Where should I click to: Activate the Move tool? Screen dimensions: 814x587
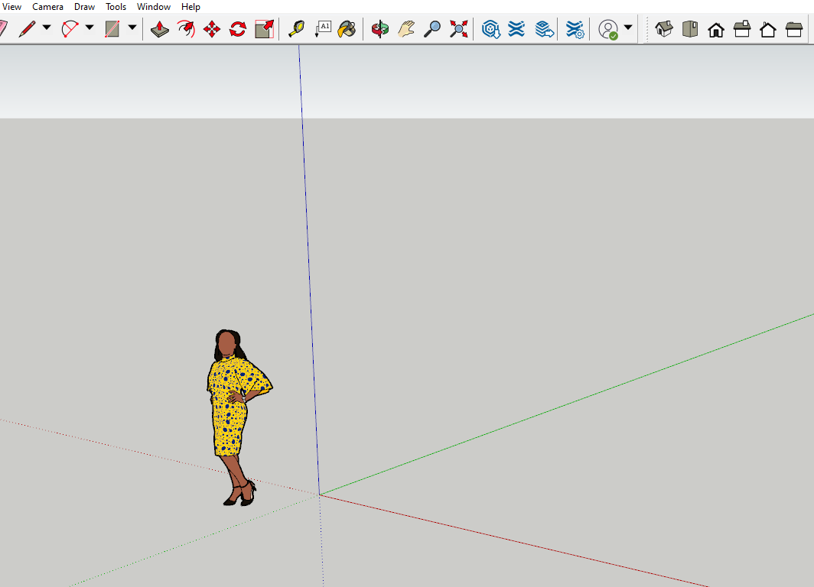(212, 29)
